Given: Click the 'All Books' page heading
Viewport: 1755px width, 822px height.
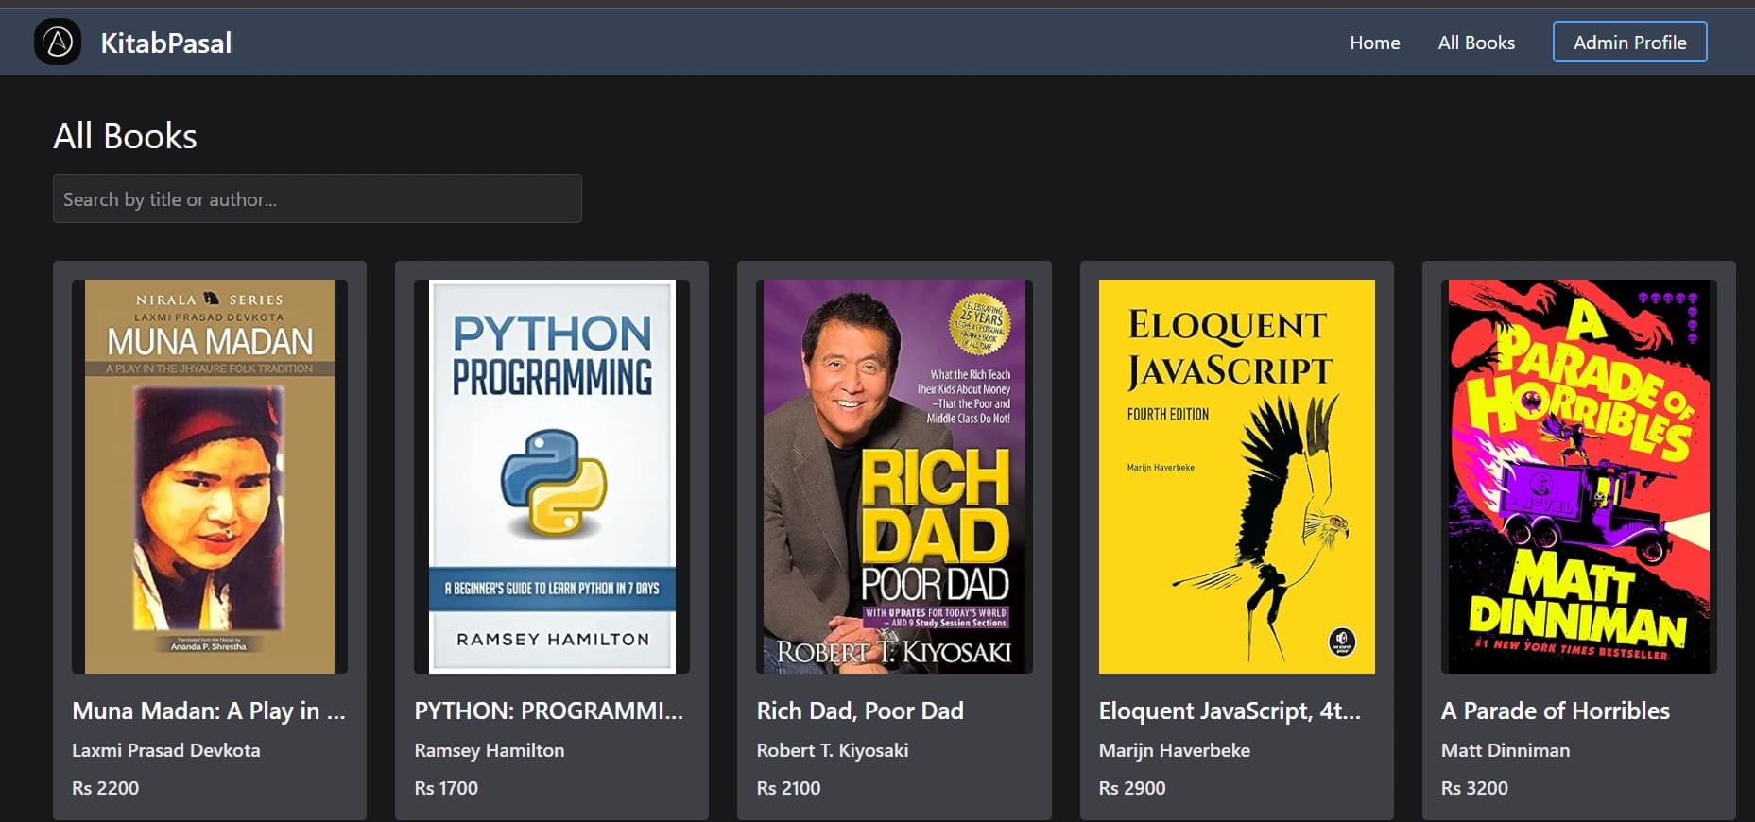Looking at the screenshot, I should point(125,136).
